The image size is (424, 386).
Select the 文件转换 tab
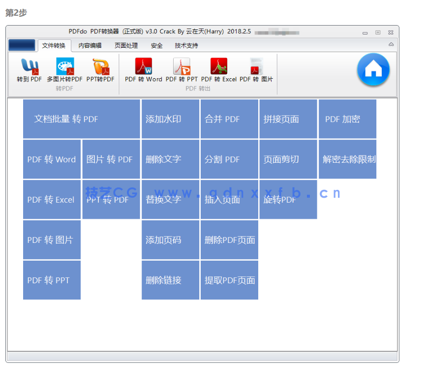(54, 45)
